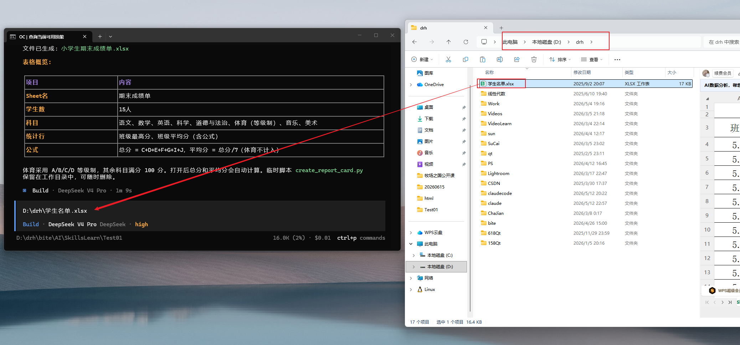Screen dimensions: 740x345
Task: Sort files by the 修改日期 column header
Action: (x=582, y=73)
